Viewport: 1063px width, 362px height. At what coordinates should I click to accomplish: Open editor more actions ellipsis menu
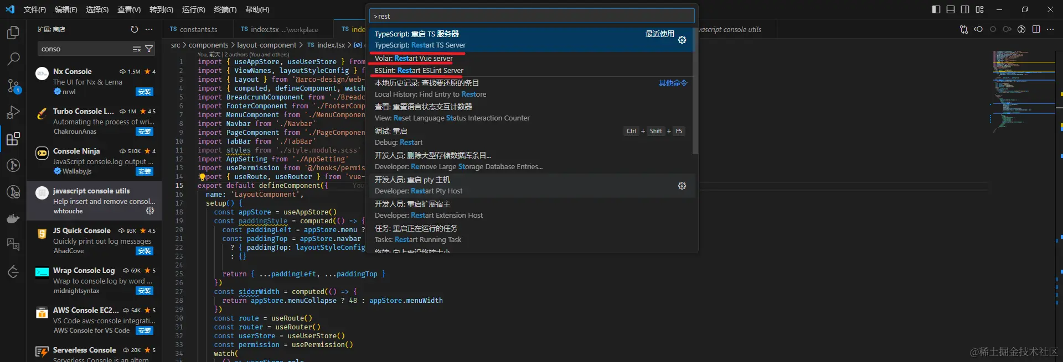[x=1050, y=29]
